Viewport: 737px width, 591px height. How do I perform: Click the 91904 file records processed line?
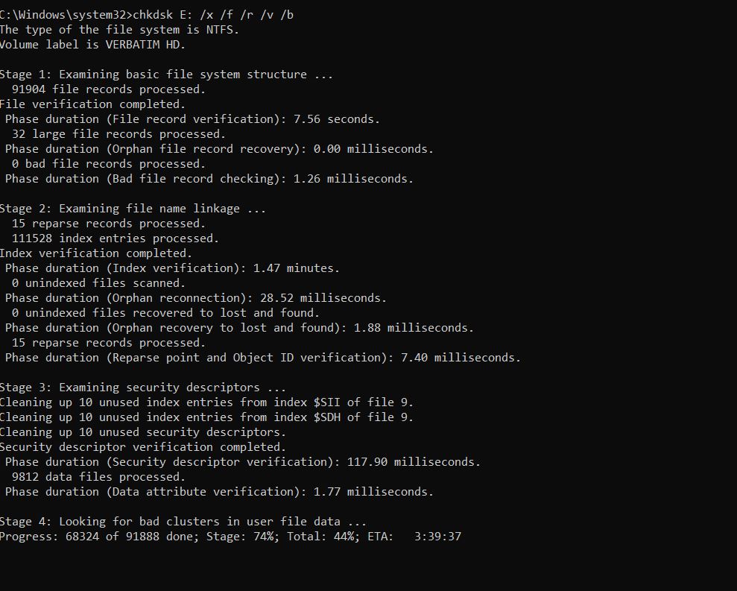pyautogui.click(x=108, y=89)
